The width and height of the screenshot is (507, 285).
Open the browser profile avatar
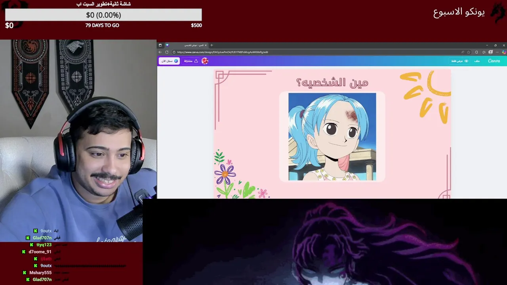[490, 52]
